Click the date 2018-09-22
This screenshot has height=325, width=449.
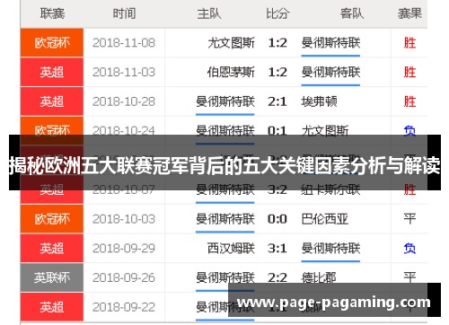coord(124,307)
